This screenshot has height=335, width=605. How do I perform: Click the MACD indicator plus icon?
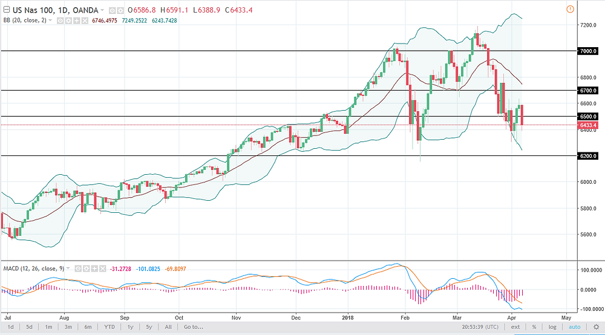pos(94,268)
